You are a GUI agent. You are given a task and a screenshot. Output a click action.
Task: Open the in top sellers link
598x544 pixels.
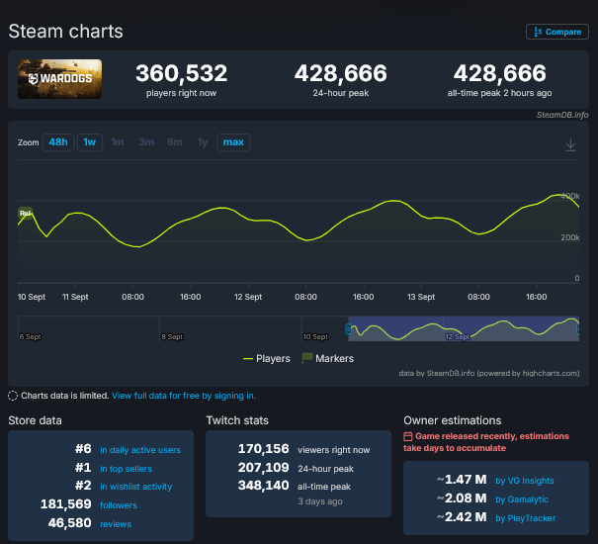(126, 469)
